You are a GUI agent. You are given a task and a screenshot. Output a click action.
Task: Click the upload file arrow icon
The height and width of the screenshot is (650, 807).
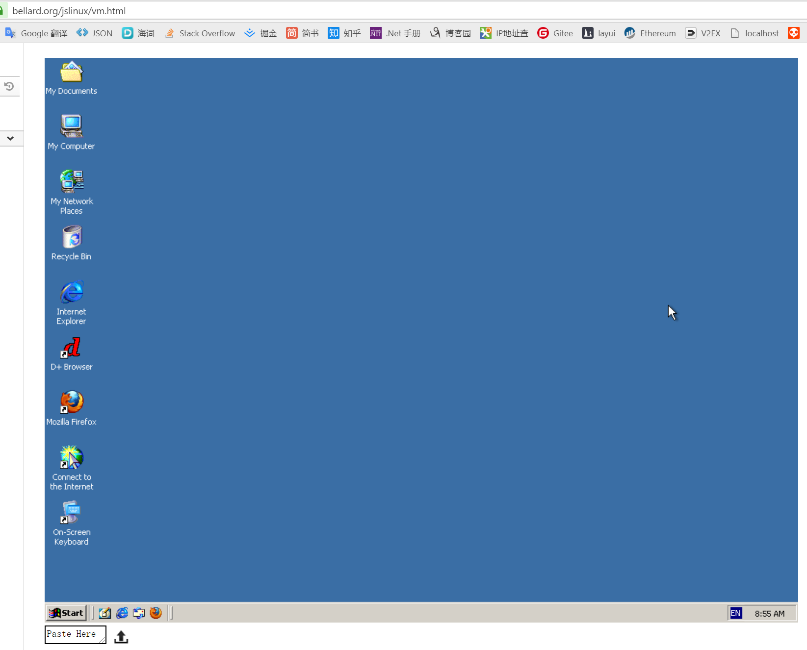(121, 637)
